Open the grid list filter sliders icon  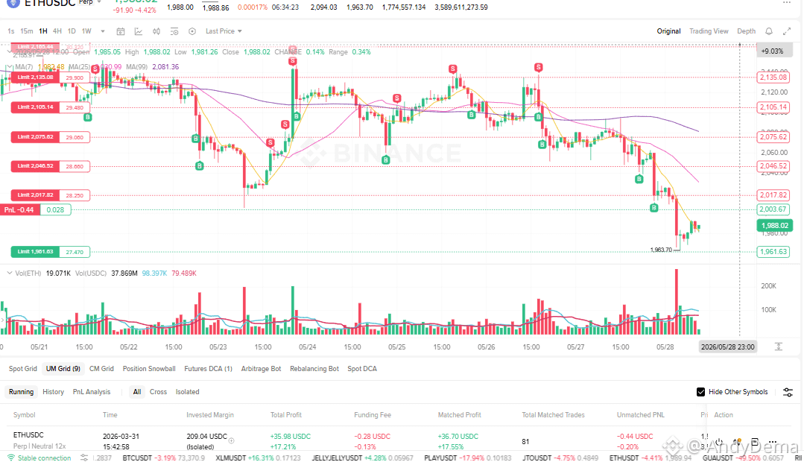point(788,392)
